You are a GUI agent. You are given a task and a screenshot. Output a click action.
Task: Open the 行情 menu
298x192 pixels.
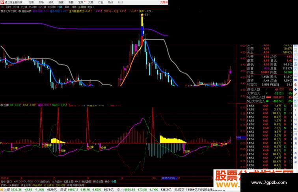[x=31, y=2]
